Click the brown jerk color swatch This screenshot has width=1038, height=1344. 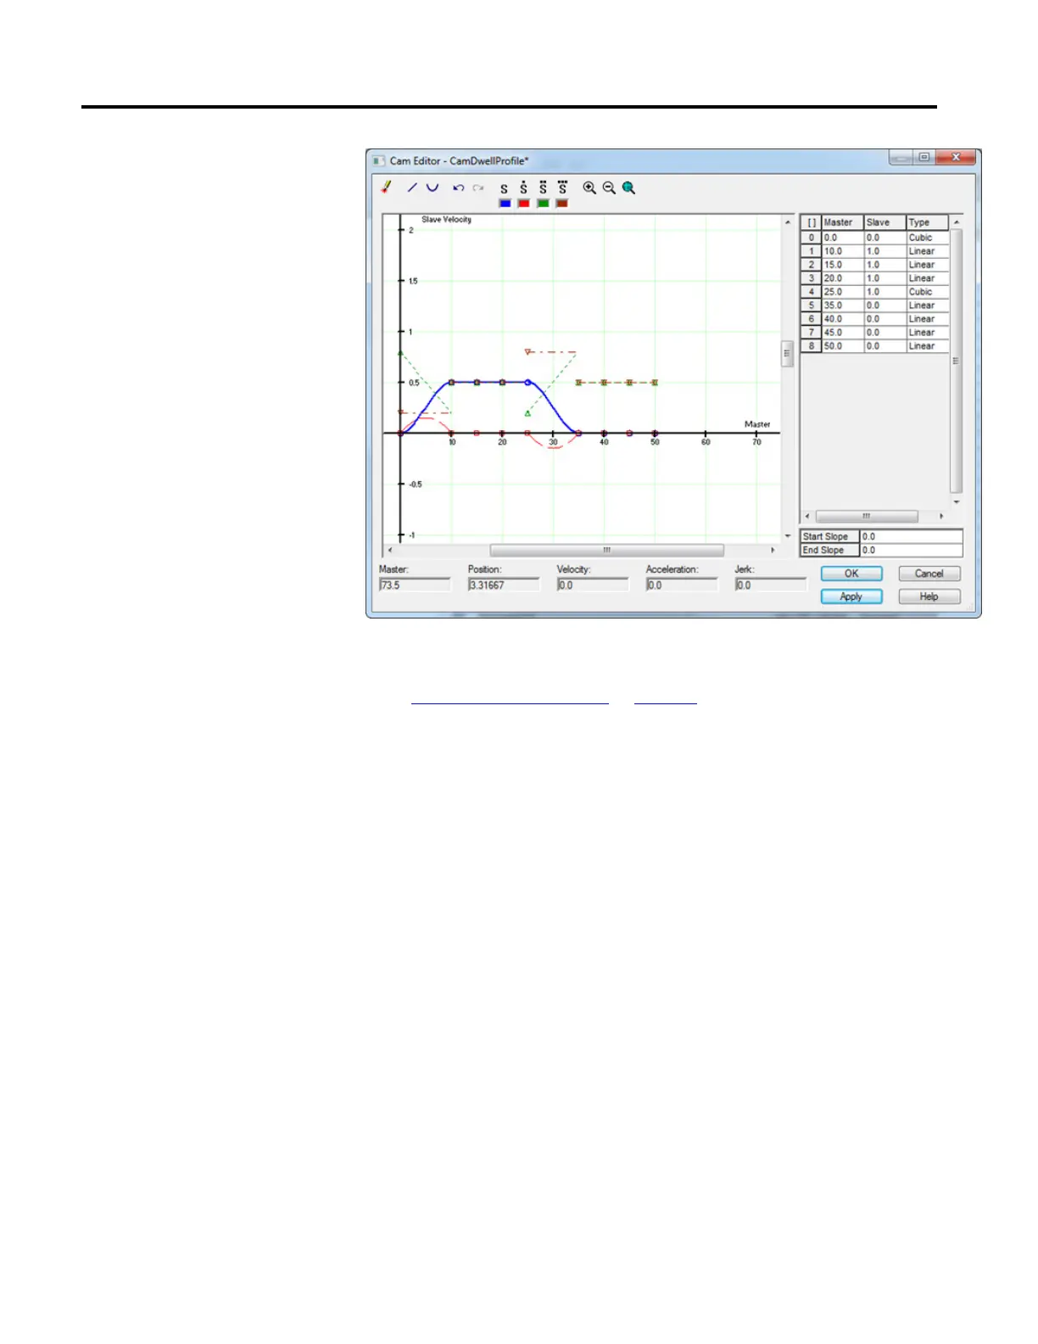coord(562,204)
